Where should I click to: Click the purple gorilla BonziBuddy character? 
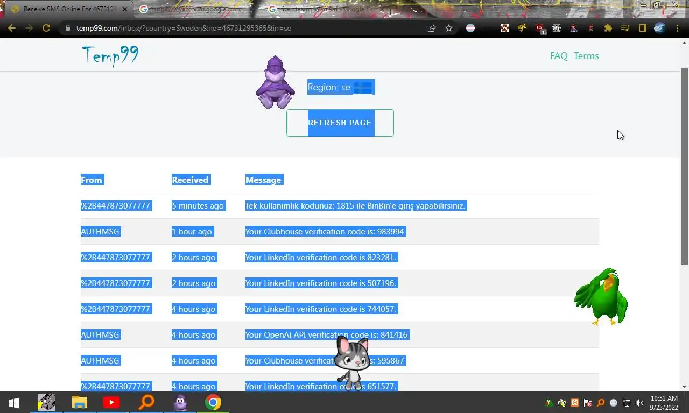(275, 82)
